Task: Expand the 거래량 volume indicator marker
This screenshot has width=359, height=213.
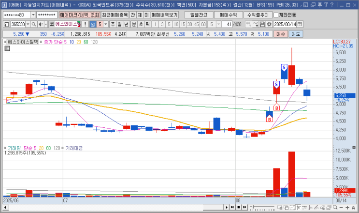Action: pos(5,148)
